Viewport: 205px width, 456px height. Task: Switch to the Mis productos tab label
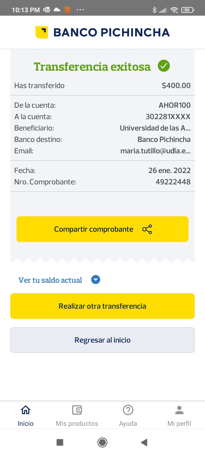point(77,424)
